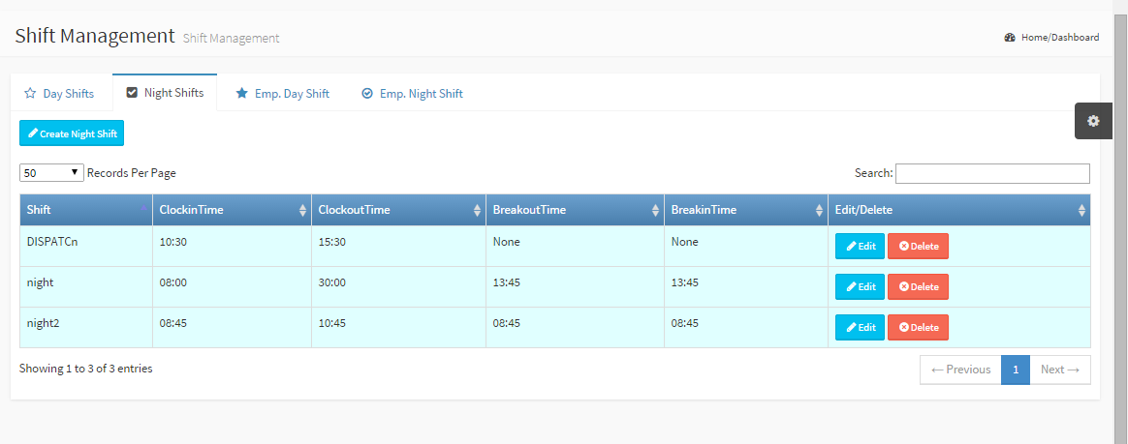This screenshot has width=1128, height=444.
Task: Sort by ClockoutTime column header
Action: [x=398, y=210]
